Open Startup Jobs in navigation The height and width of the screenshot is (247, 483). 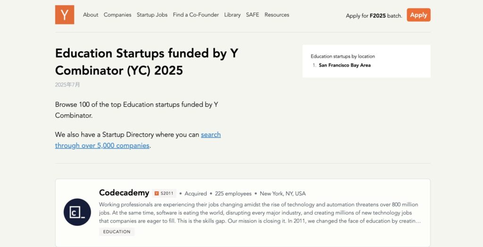click(152, 15)
